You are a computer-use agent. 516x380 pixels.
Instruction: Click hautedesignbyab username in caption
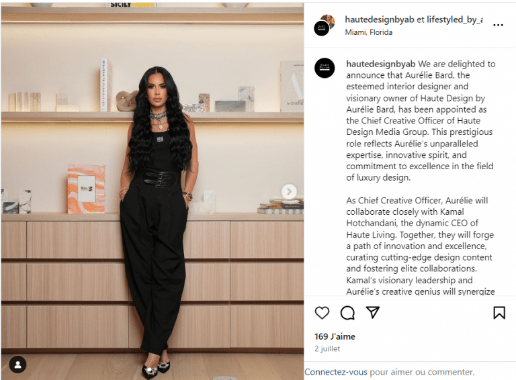pyautogui.click(x=381, y=64)
